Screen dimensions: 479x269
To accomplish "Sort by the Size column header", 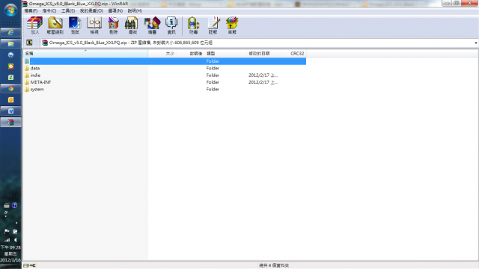I will pos(162,53).
